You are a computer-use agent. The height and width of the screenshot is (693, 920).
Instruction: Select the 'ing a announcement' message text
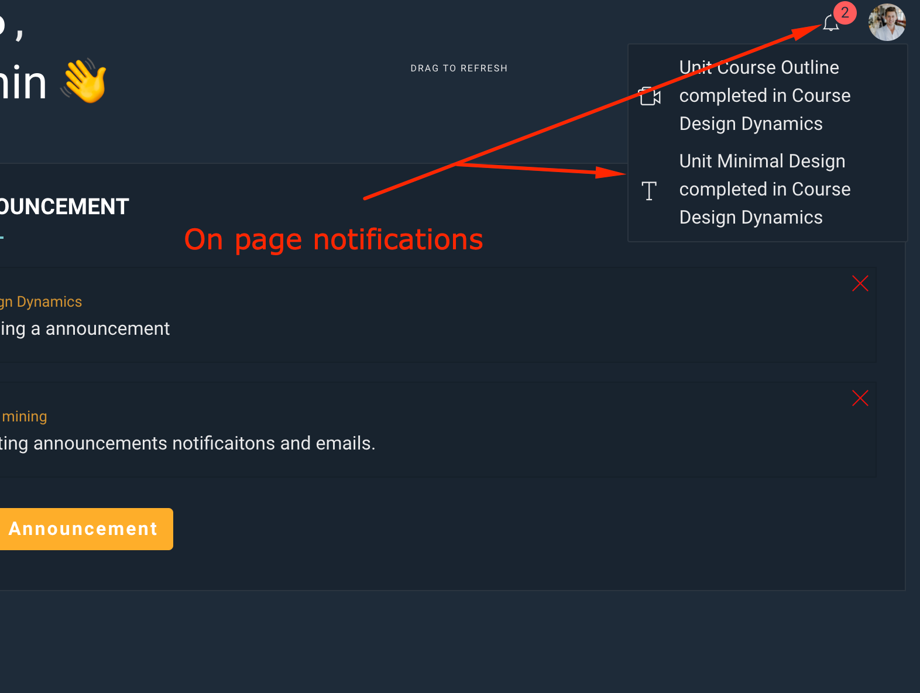pos(85,329)
